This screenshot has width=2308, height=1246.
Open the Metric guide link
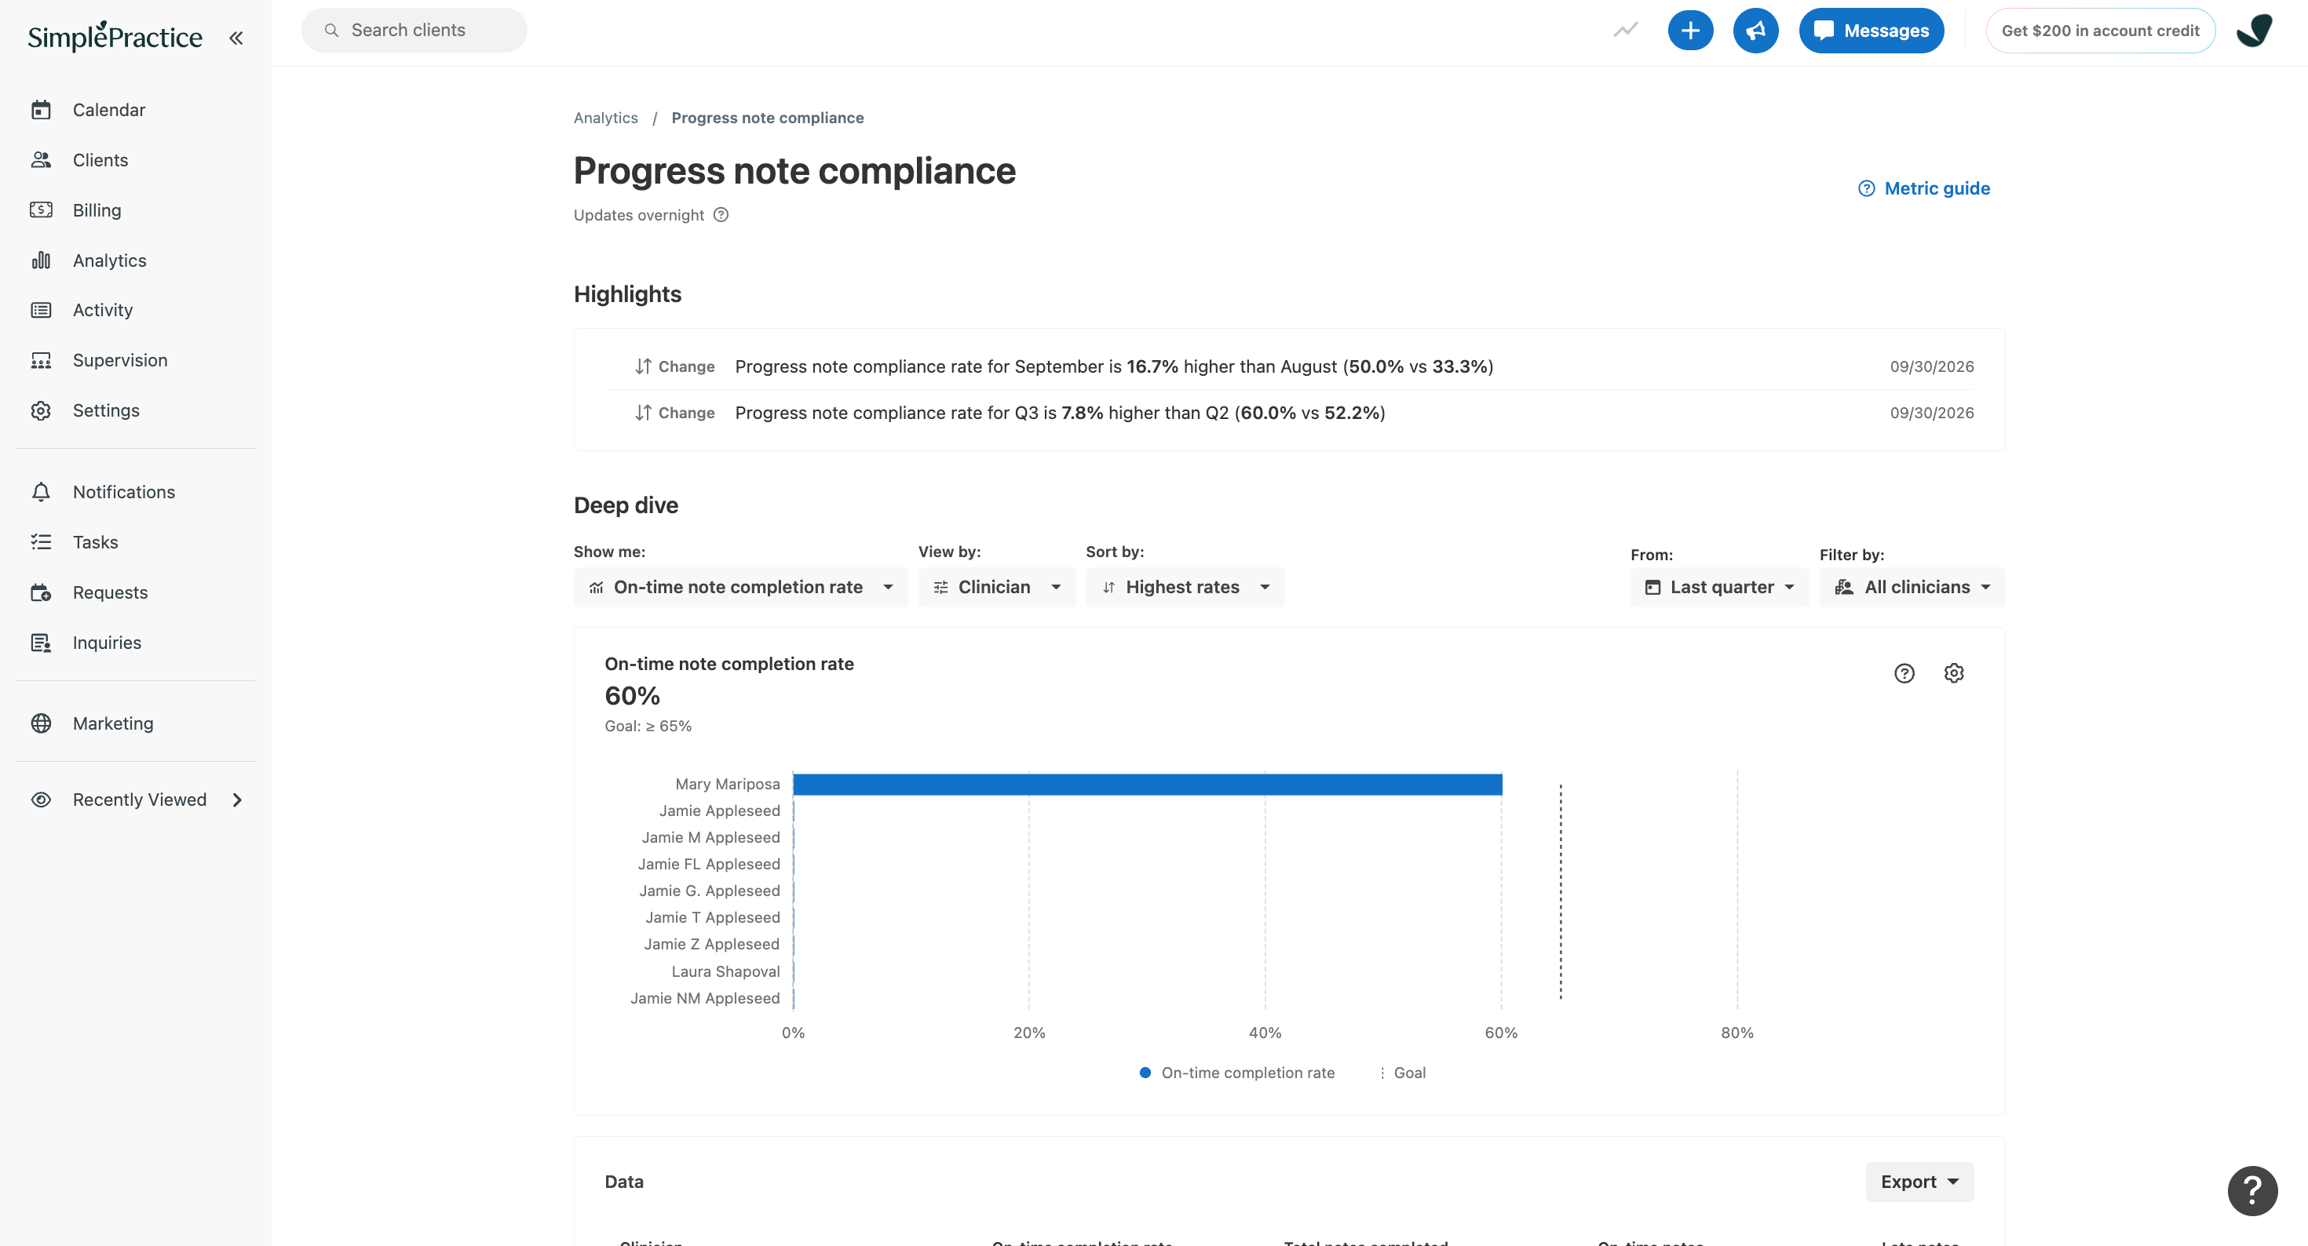[x=1923, y=189]
